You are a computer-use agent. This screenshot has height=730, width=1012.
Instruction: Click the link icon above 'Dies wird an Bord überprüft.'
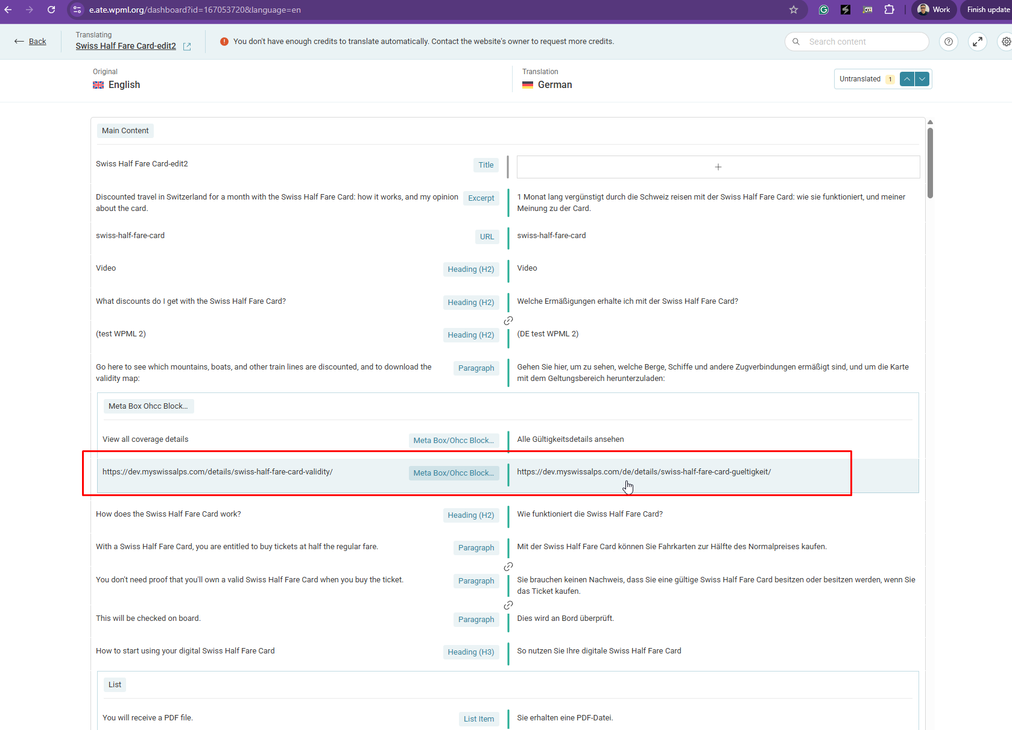(x=508, y=605)
